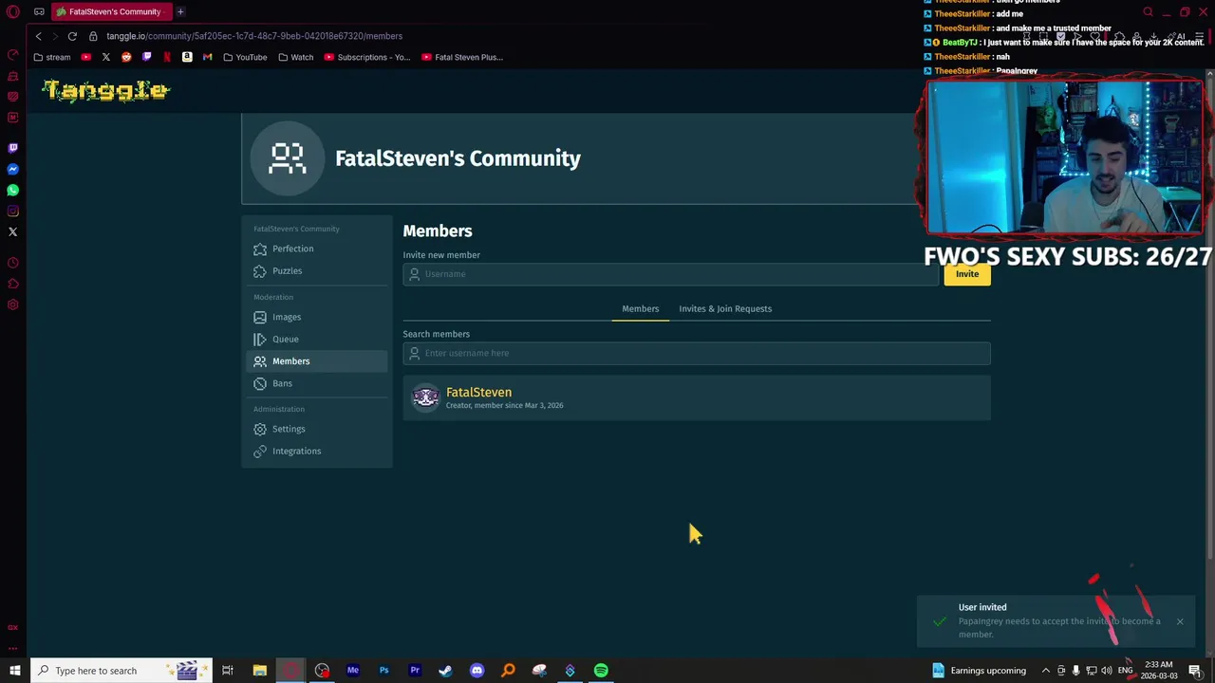The image size is (1215, 683).
Task: Open the Windows Start menu
Action: [x=14, y=671]
